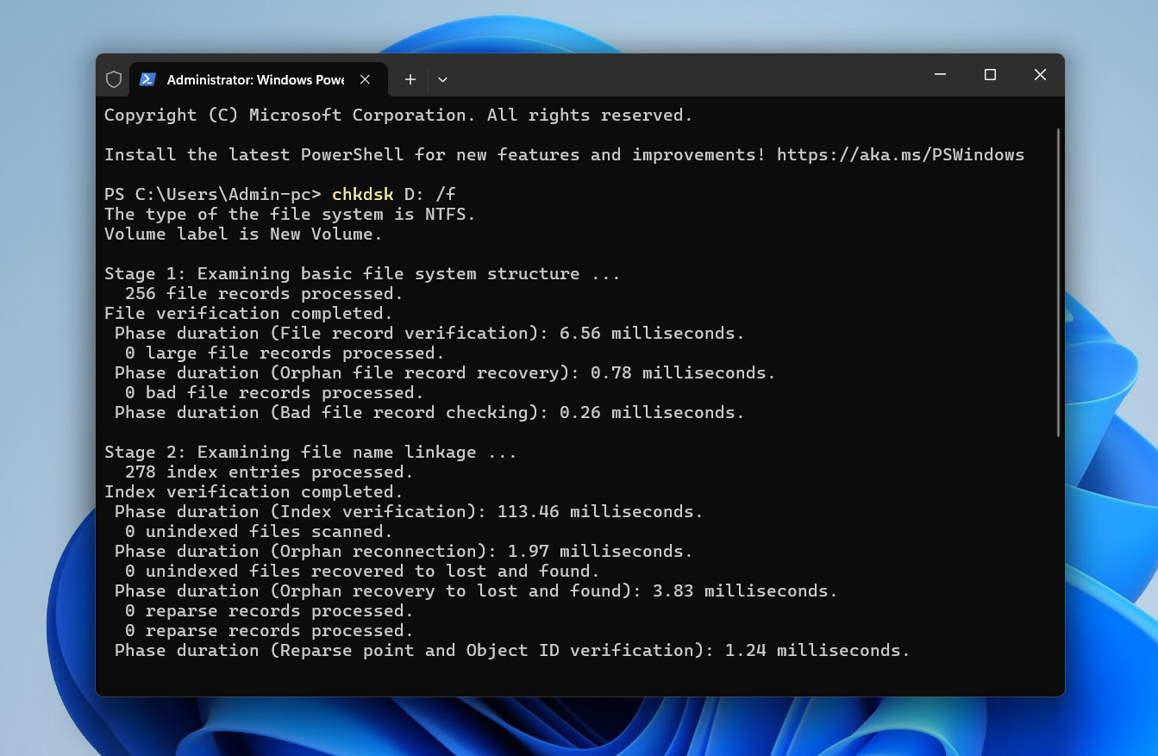Click the '113.46 milliseconds' duration line

click(409, 512)
